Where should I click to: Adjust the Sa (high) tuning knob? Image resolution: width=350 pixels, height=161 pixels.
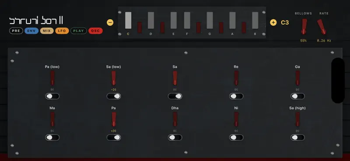click(x=298, y=119)
